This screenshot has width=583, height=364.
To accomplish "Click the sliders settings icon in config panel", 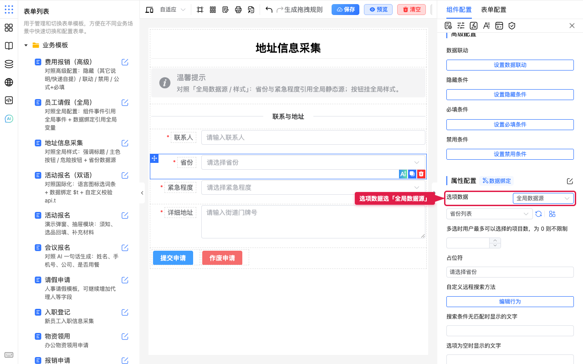I will [x=461, y=25].
